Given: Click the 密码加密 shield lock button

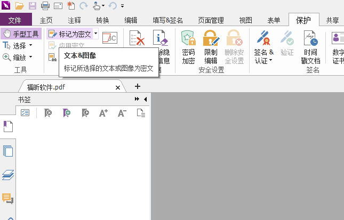Looking at the screenshot, I should [188, 47].
